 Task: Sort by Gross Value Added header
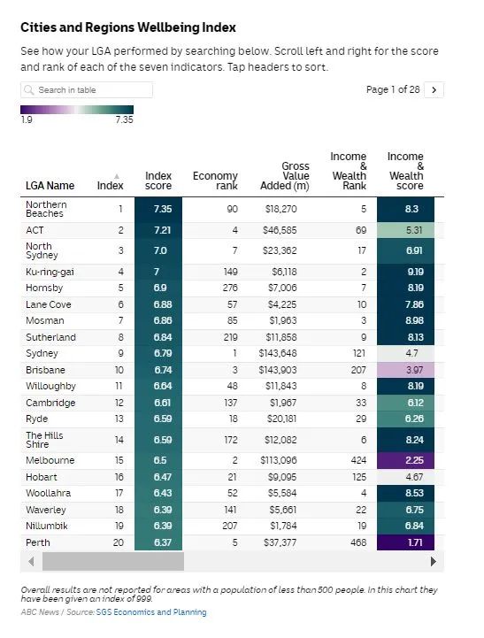285,176
